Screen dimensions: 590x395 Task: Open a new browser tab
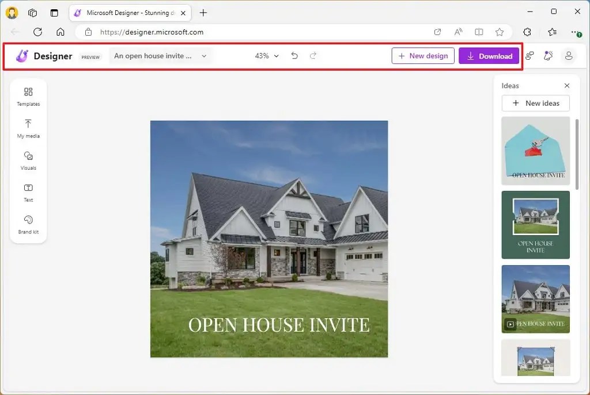point(204,13)
